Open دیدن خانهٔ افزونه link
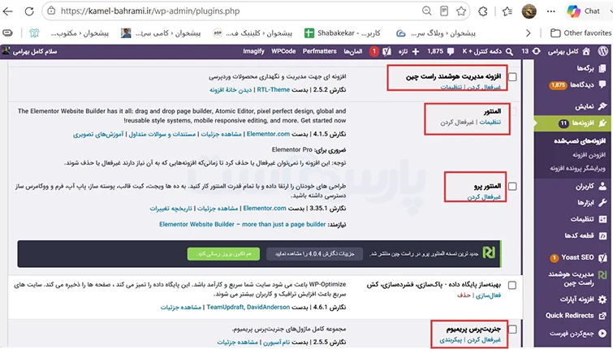613x349 pixels. [x=231, y=90]
